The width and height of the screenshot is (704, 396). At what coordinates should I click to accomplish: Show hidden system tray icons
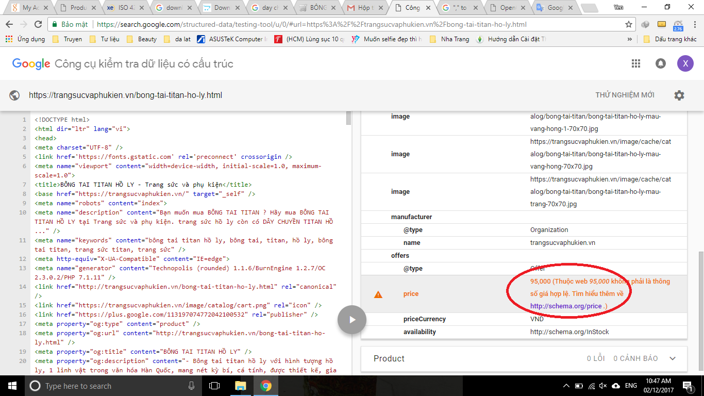(566, 386)
